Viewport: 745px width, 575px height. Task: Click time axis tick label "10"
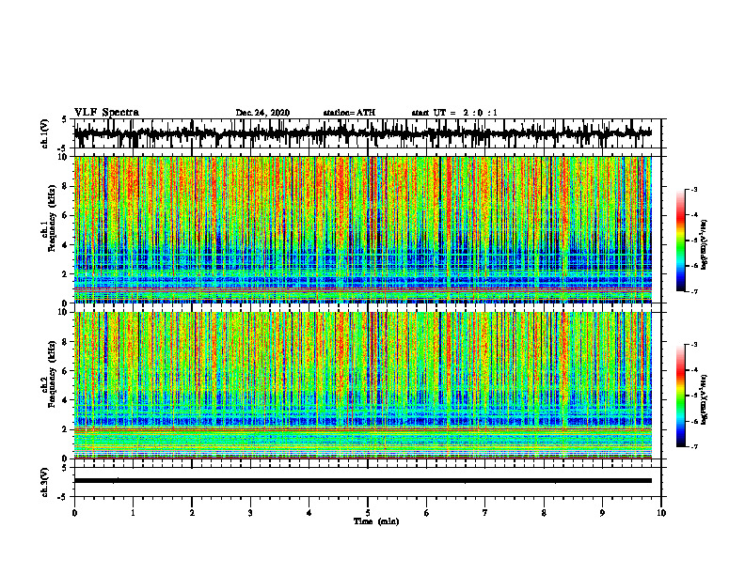[661, 513]
